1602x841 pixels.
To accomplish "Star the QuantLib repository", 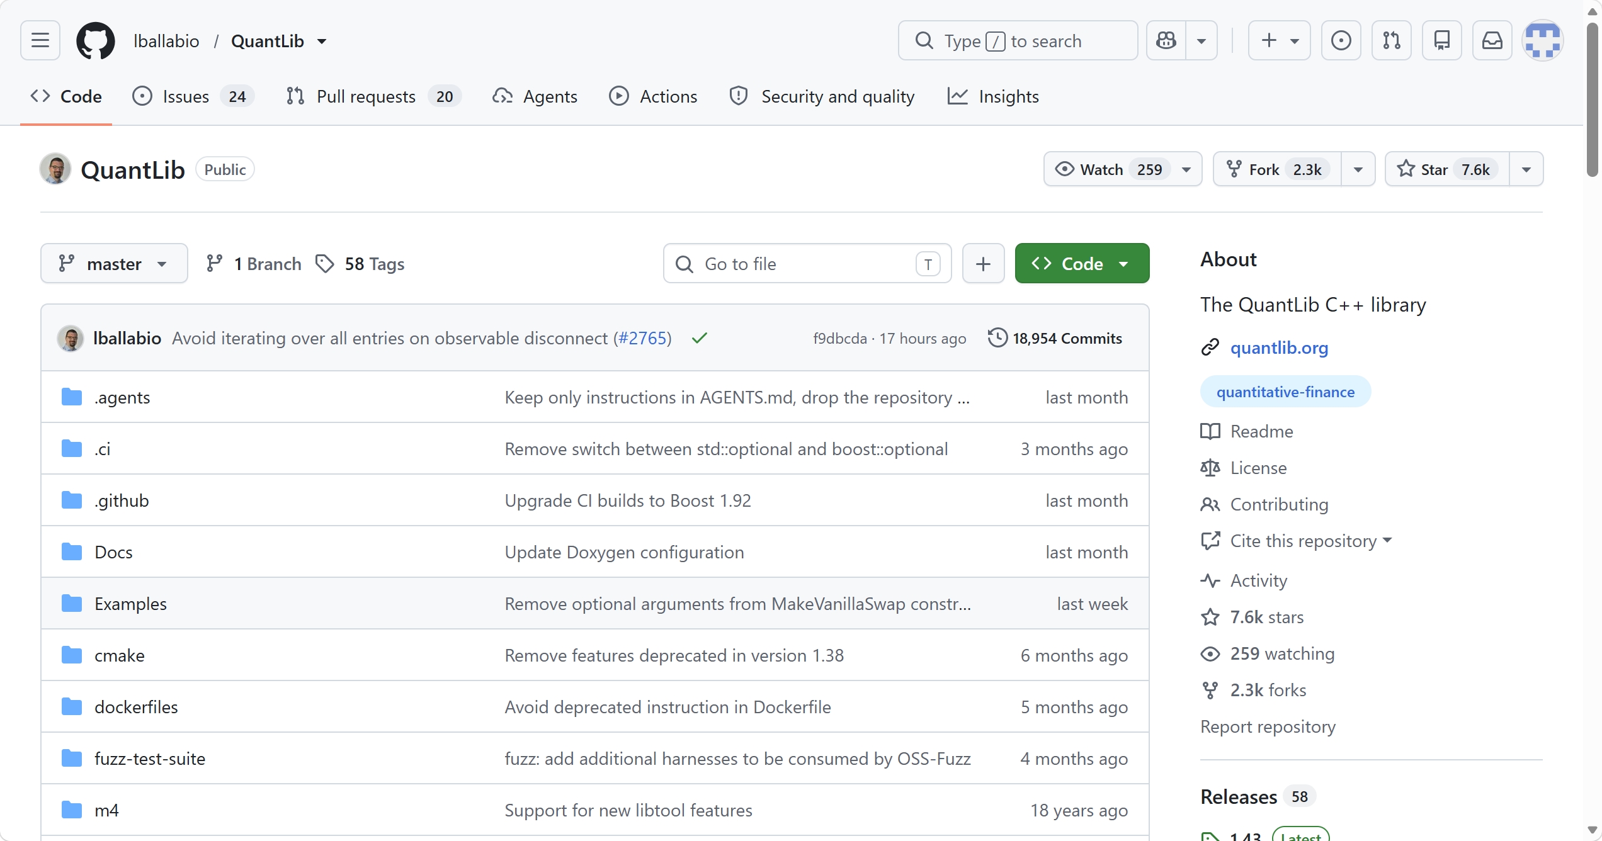I will (1447, 169).
